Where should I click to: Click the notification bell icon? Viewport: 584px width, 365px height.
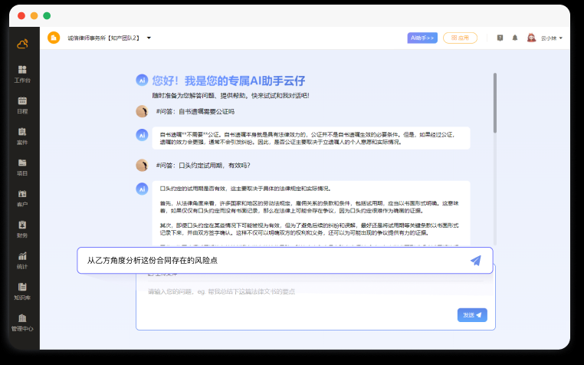[515, 38]
